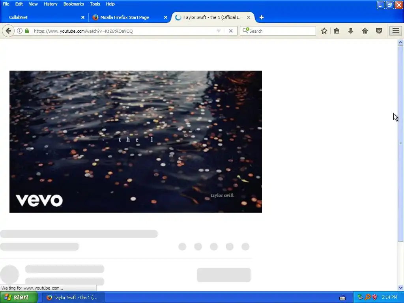Show site information icon

coord(20,31)
